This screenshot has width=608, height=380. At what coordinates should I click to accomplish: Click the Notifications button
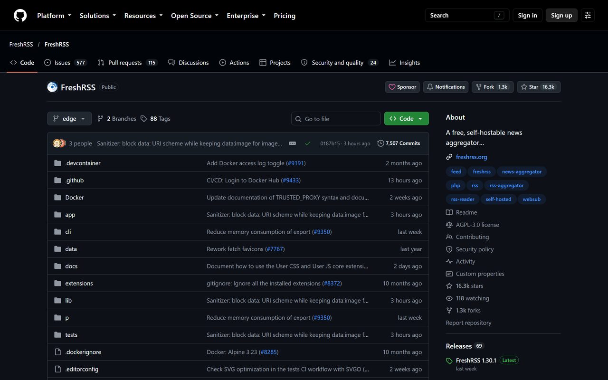[x=446, y=87]
